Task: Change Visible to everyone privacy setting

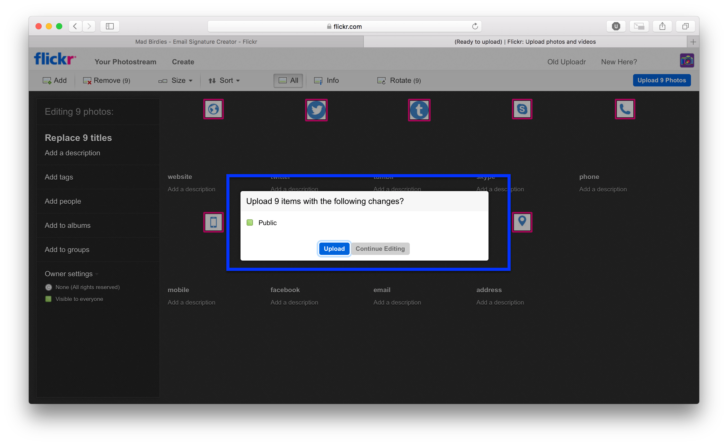Action: [74, 299]
